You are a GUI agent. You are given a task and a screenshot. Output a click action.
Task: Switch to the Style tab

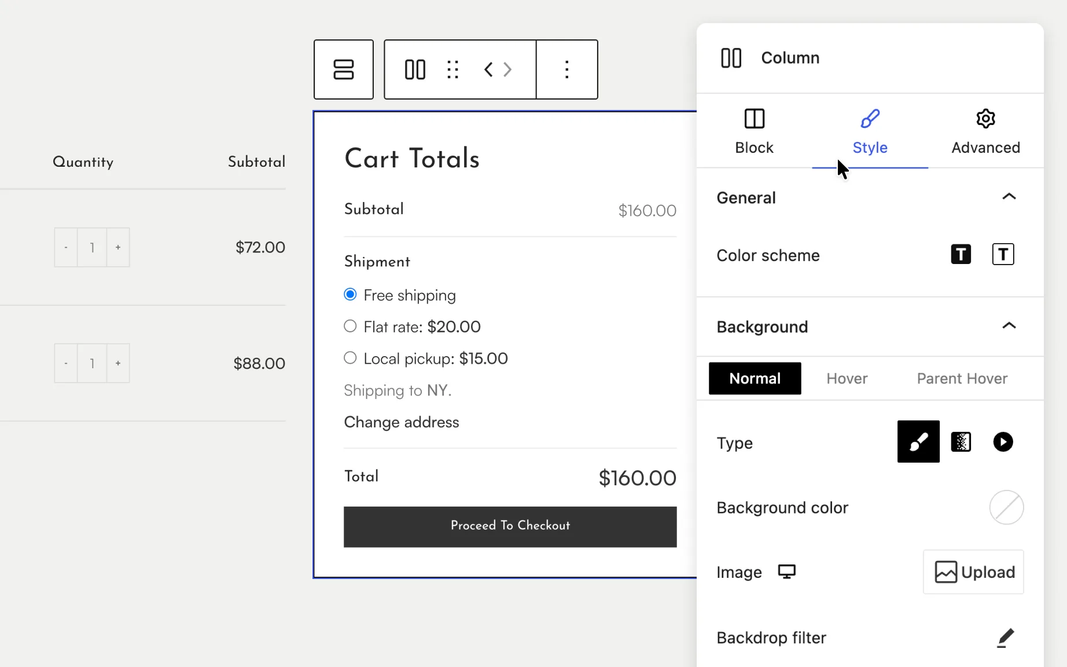point(870,131)
